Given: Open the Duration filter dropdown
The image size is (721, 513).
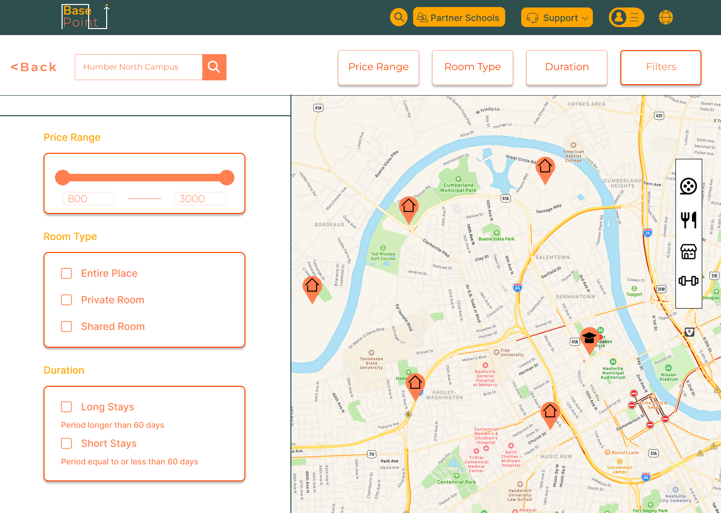Looking at the screenshot, I should coord(566,67).
